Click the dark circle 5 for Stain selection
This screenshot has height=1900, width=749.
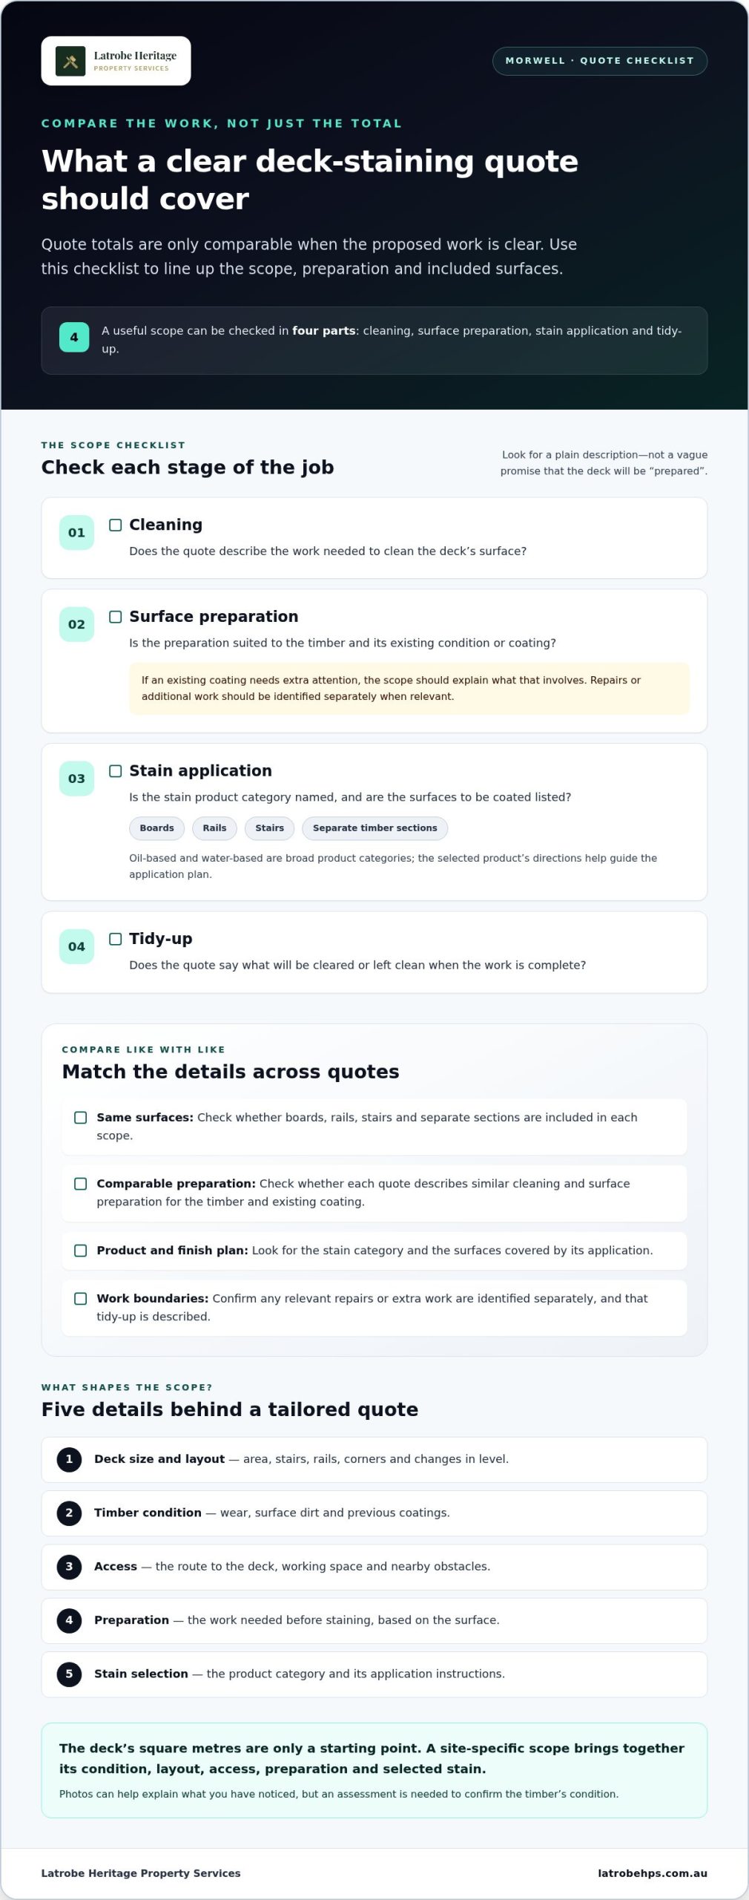pyautogui.click(x=69, y=1674)
